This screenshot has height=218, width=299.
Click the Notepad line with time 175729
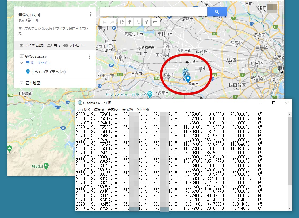coord(169,144)
